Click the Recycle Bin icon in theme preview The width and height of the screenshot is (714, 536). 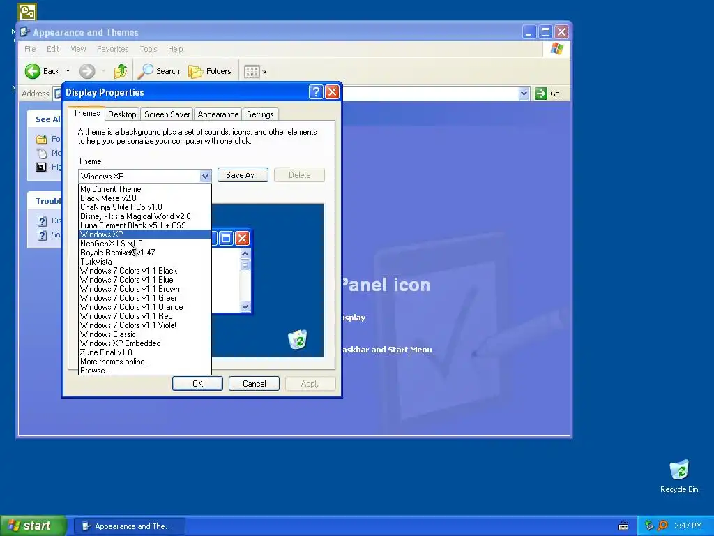point(297,340)
